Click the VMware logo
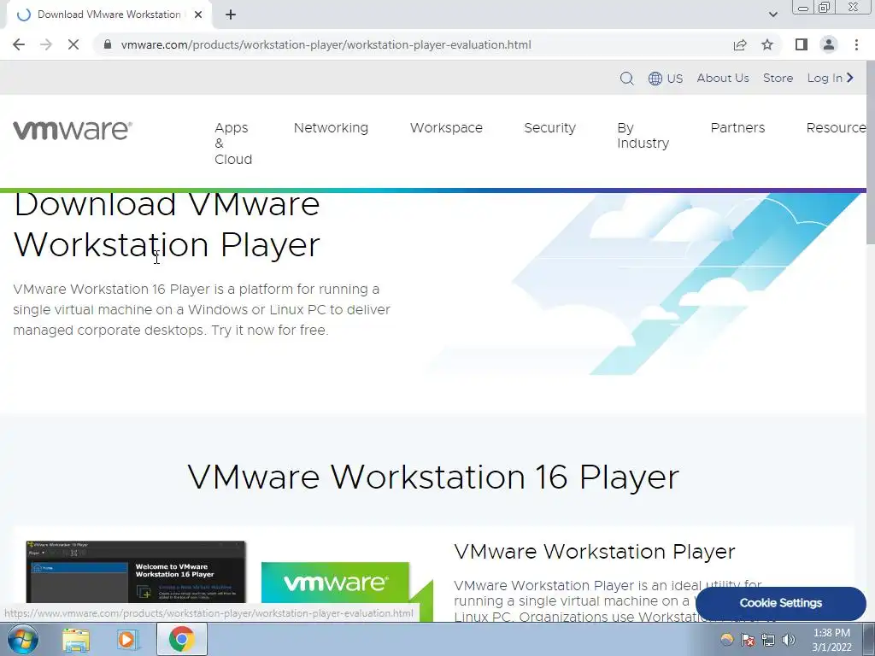This screenshot has width=875, height=656. coord(73,130)
